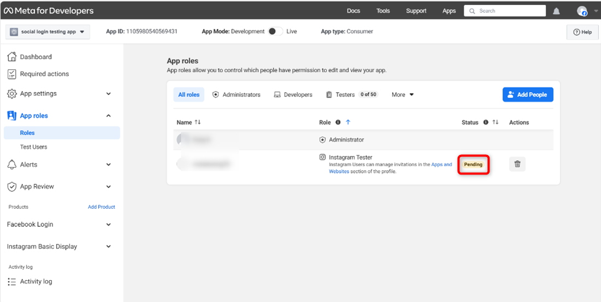Open the profile avatar menu
This screenshot has width=601, height=302.
click(582, 11)
